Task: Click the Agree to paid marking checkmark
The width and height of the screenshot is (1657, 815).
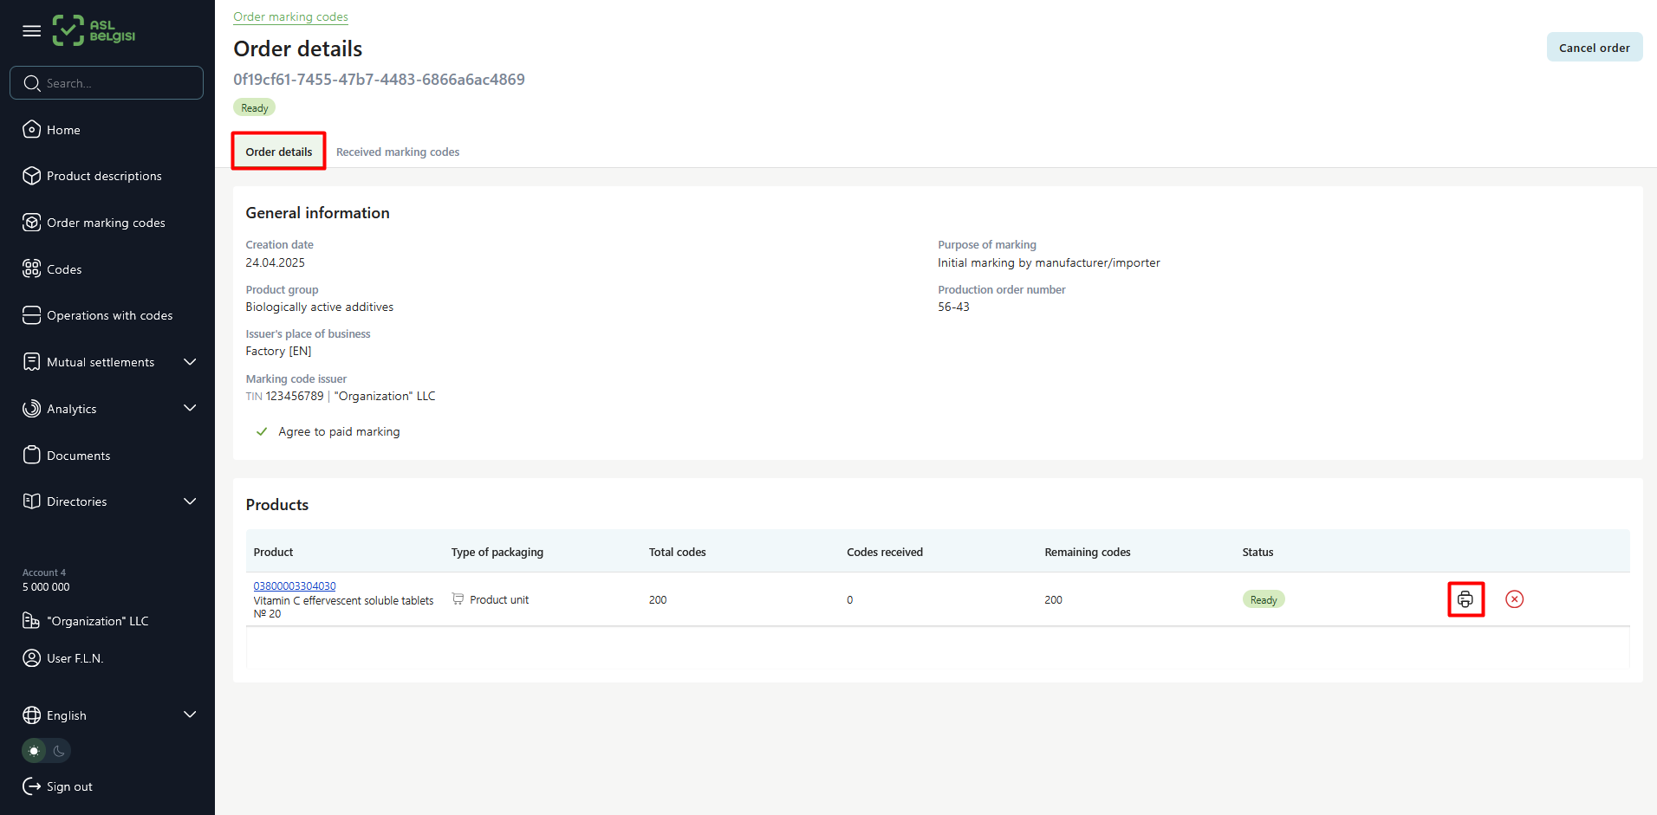Action: 262,431
